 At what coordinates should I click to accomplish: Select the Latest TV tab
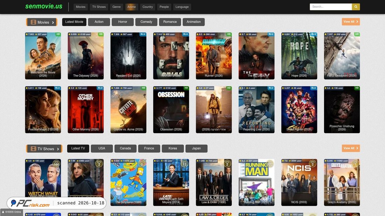[78, 148]
